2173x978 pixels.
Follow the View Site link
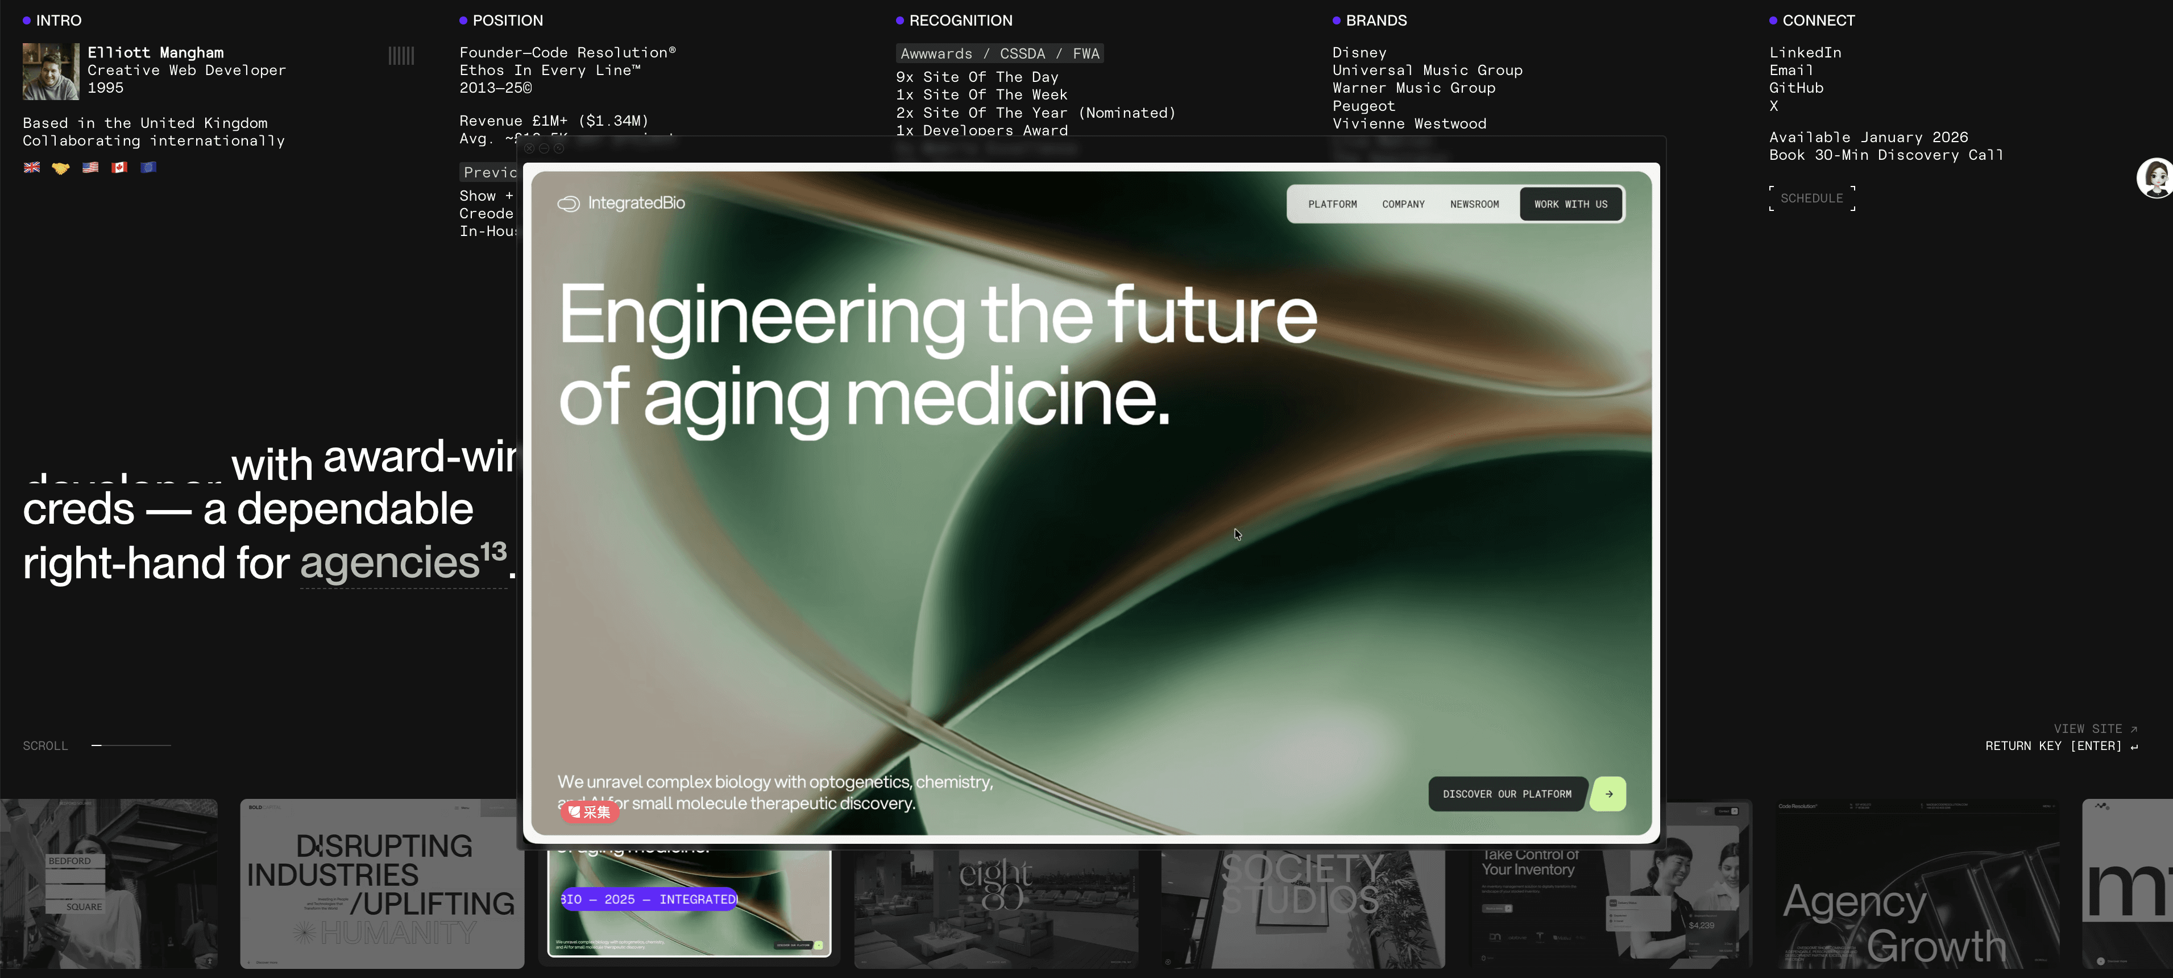(x=2095, y=728)
